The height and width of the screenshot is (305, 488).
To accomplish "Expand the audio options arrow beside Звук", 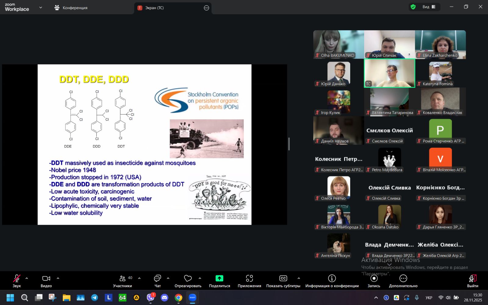I will (x=27, y=278).
